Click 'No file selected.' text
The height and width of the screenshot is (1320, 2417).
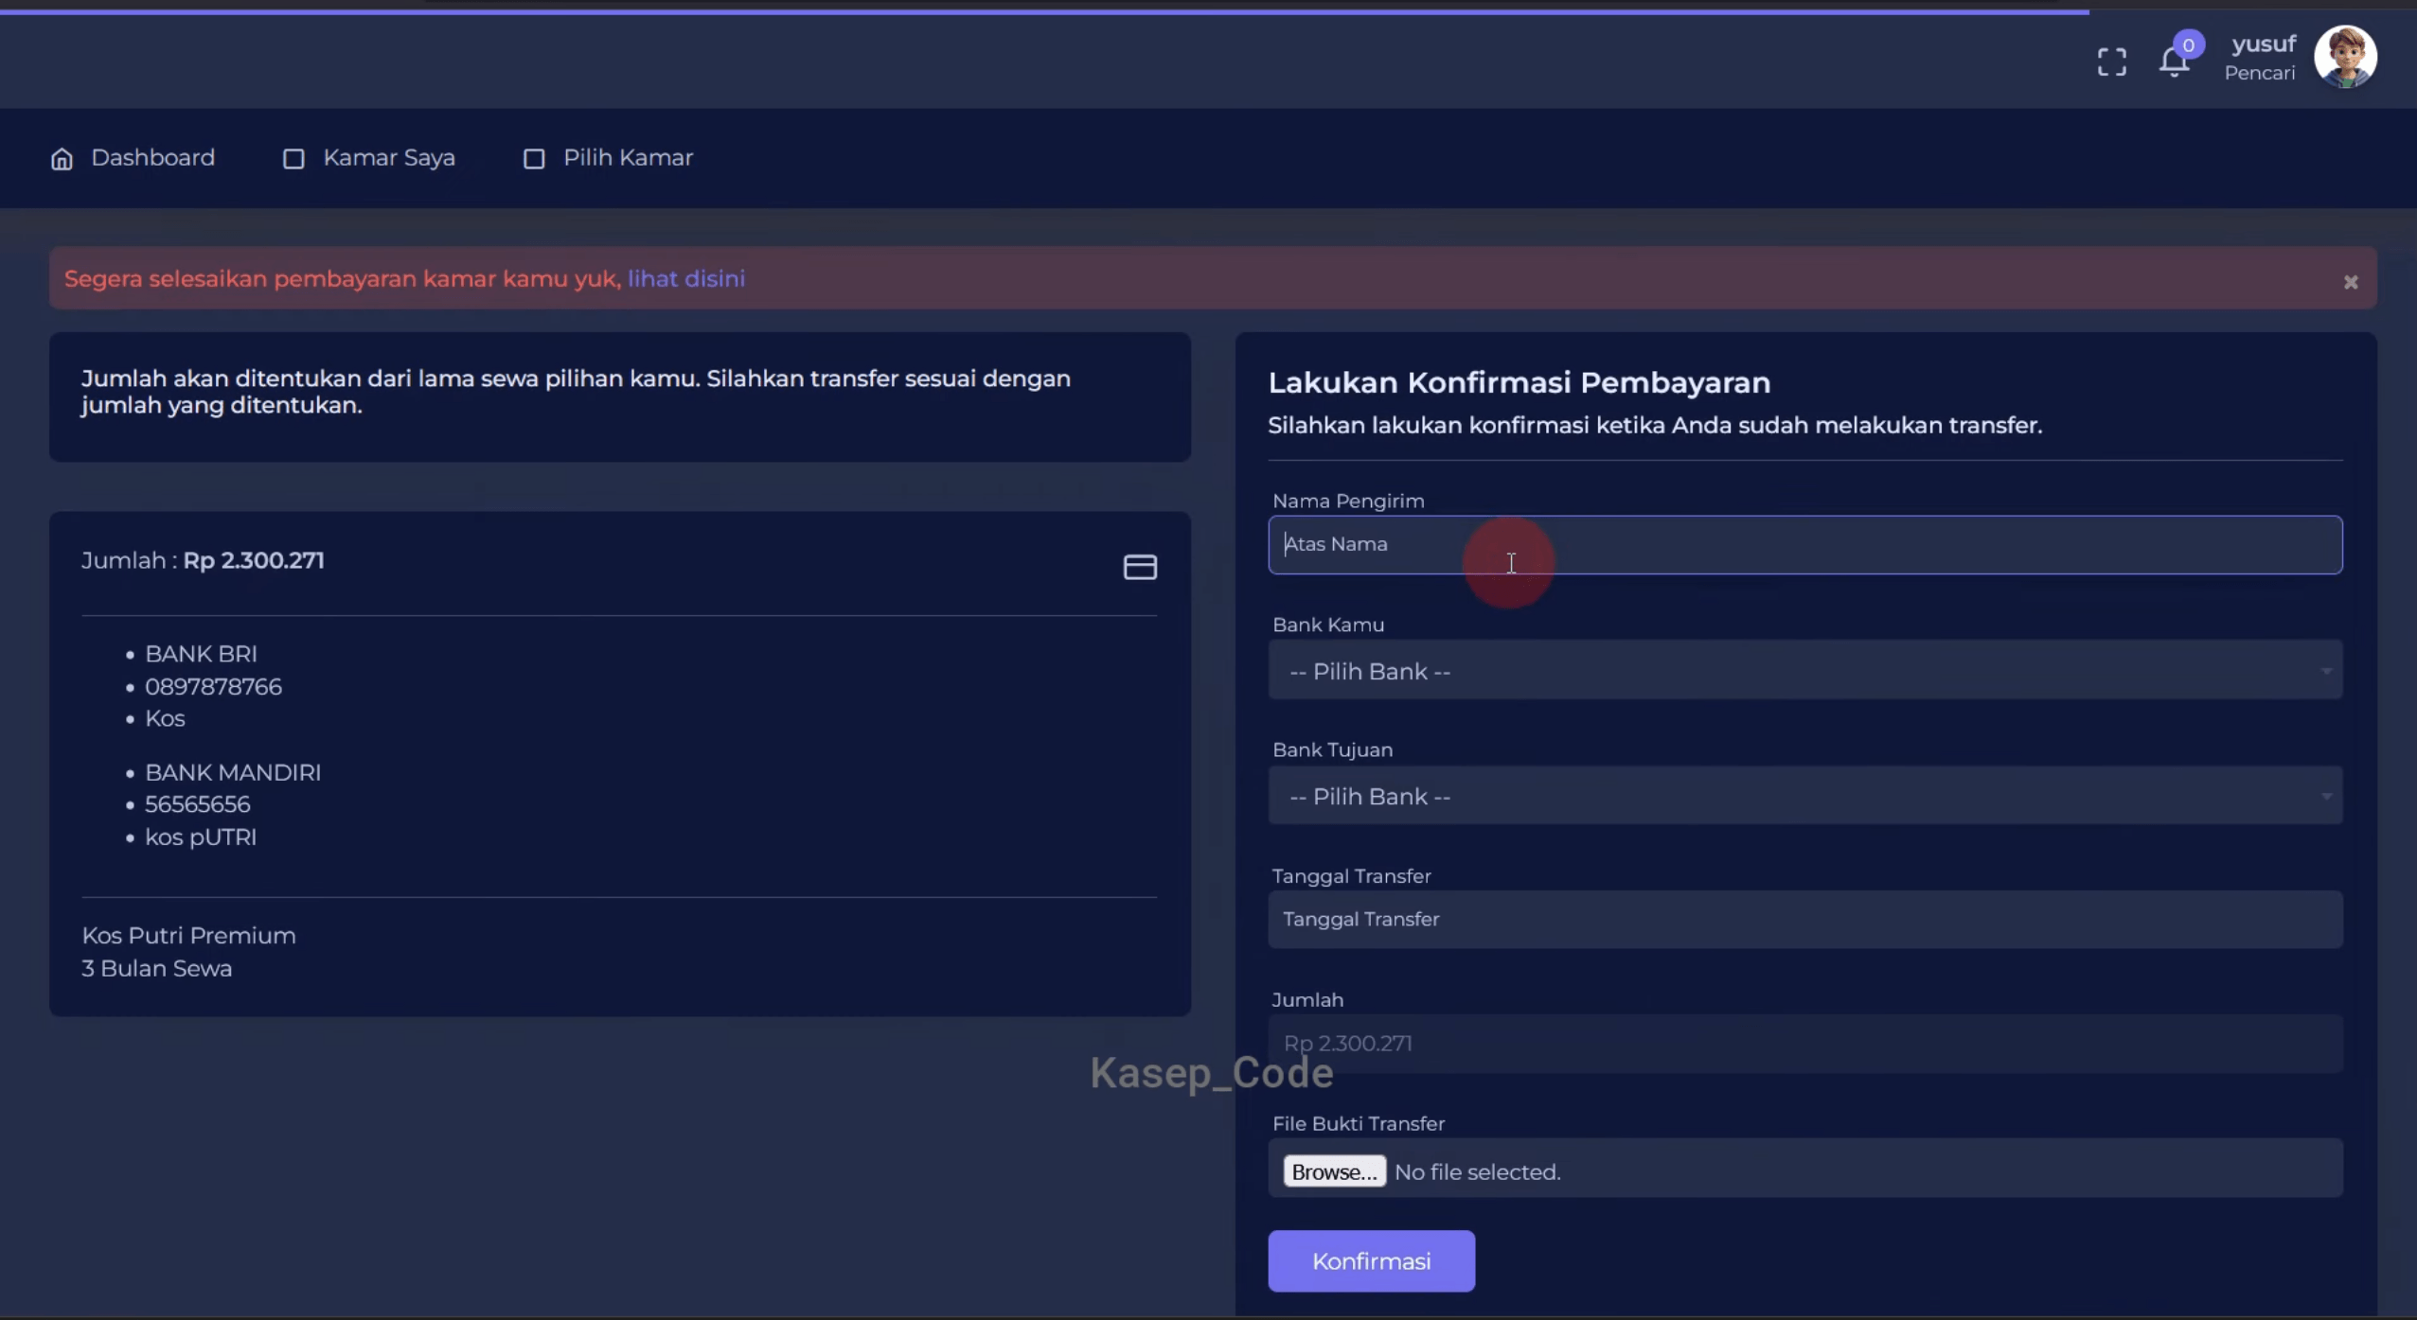[x=1477, y=1171]
